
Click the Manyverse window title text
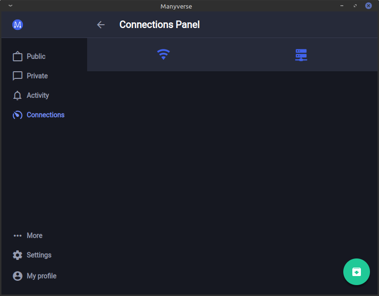point(176,6)
